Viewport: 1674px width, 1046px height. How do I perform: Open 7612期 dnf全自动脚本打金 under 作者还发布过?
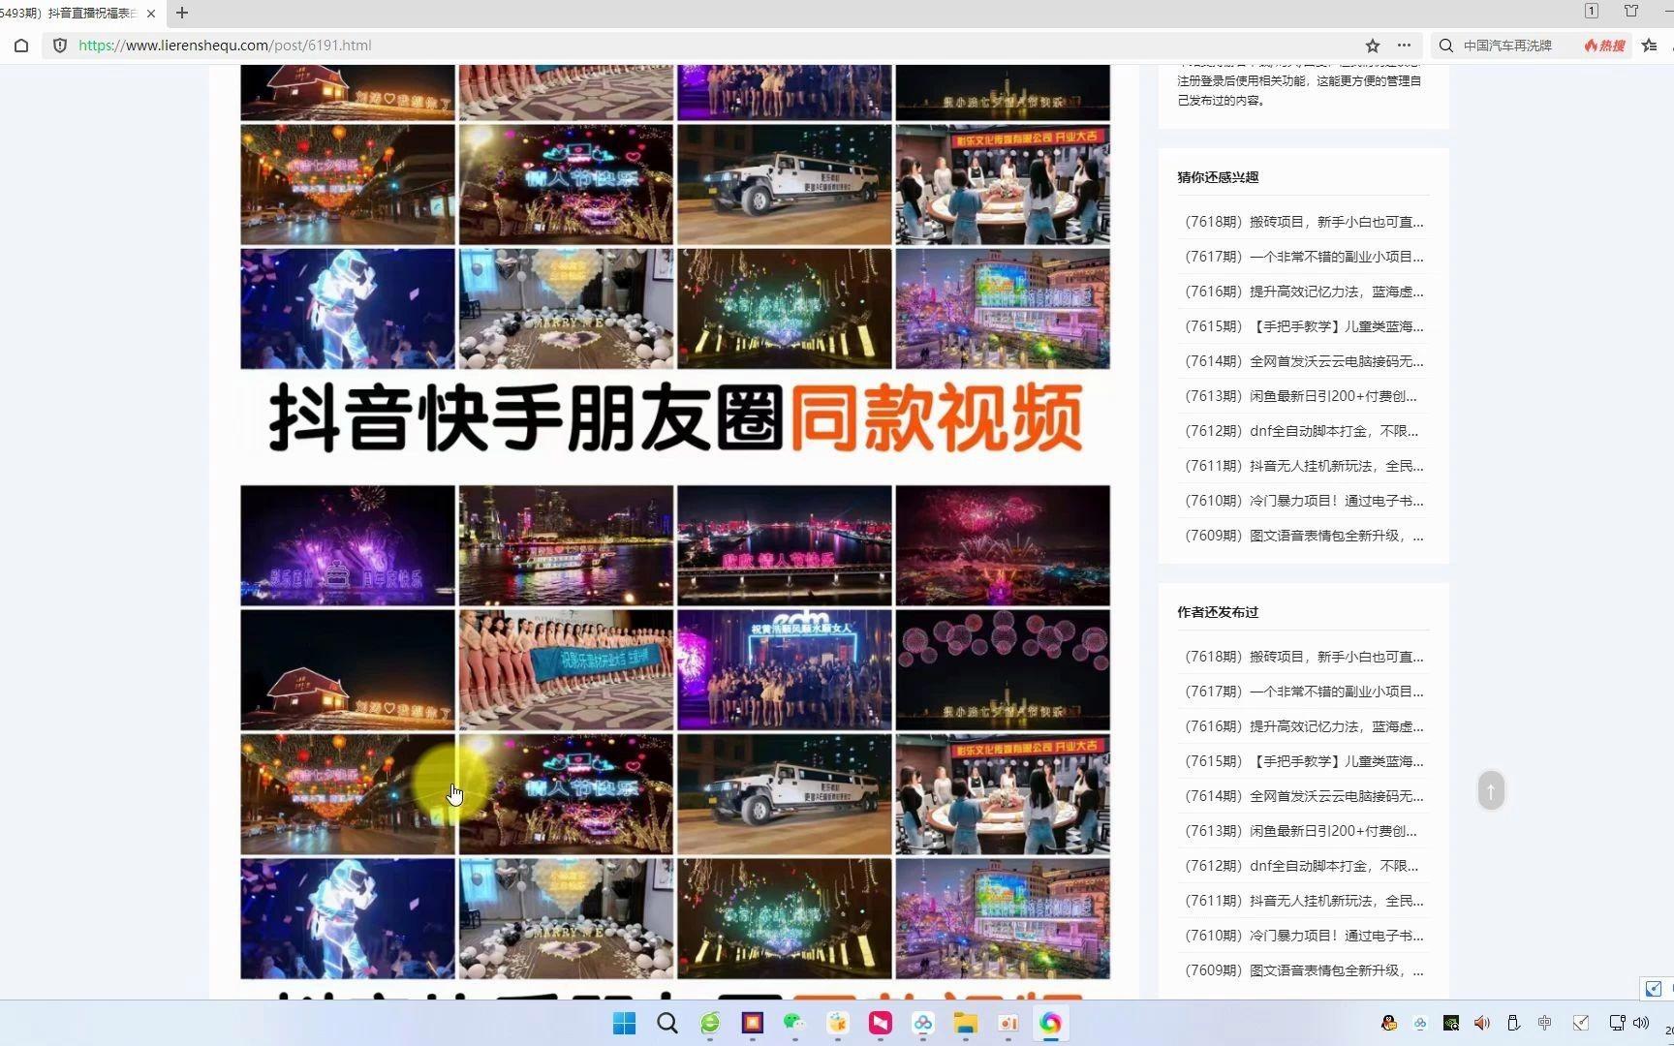(x=1301, y=866)
